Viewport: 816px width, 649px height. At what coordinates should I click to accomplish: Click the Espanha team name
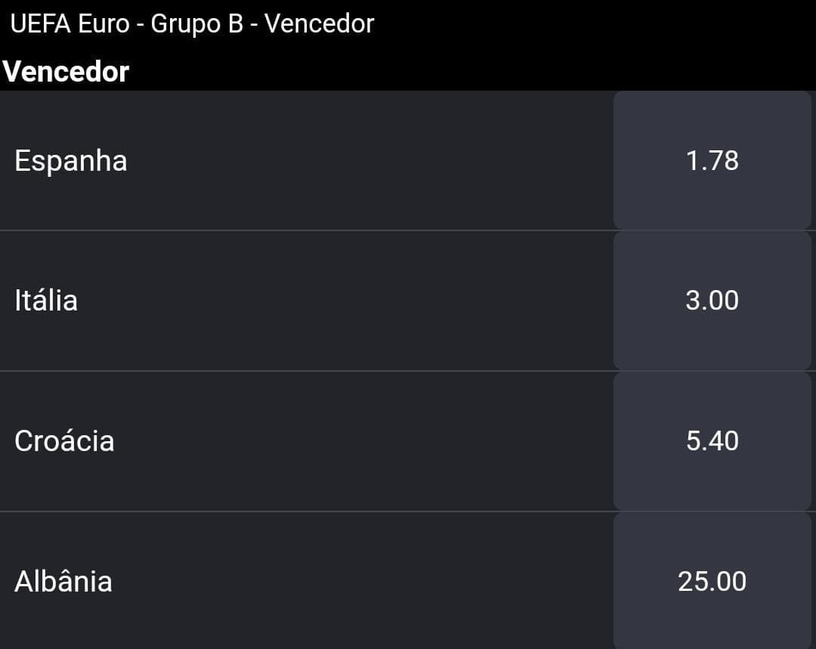pos(71,161)
